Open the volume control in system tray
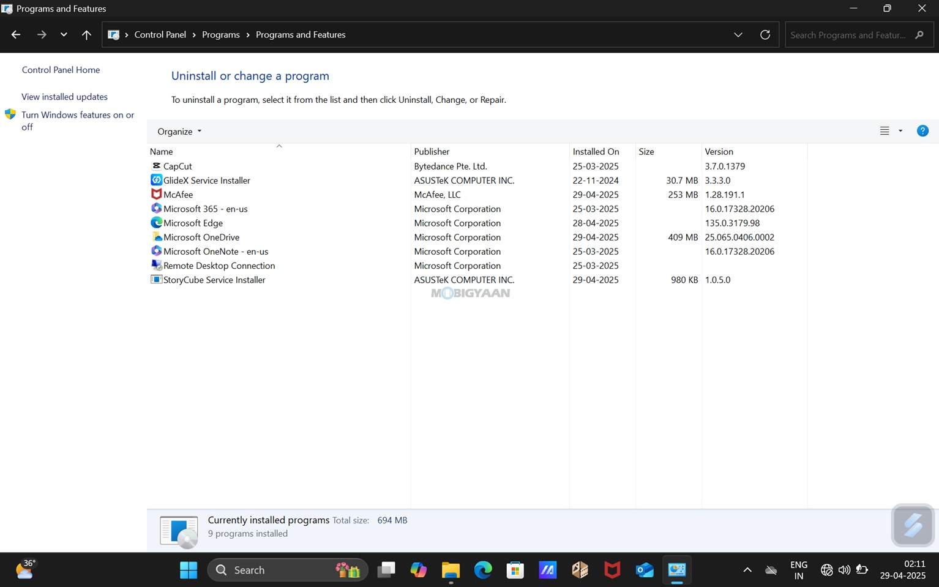The image size is (939, 587). pos(844,570)
